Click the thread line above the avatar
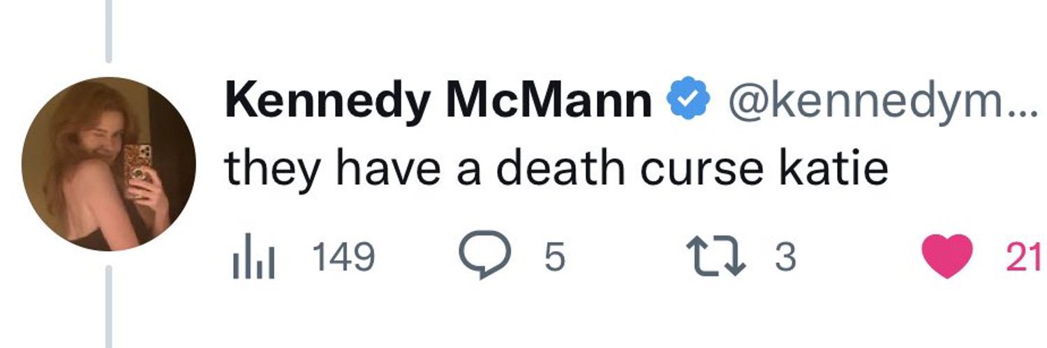1047x348 pixels. pos(108,29)
